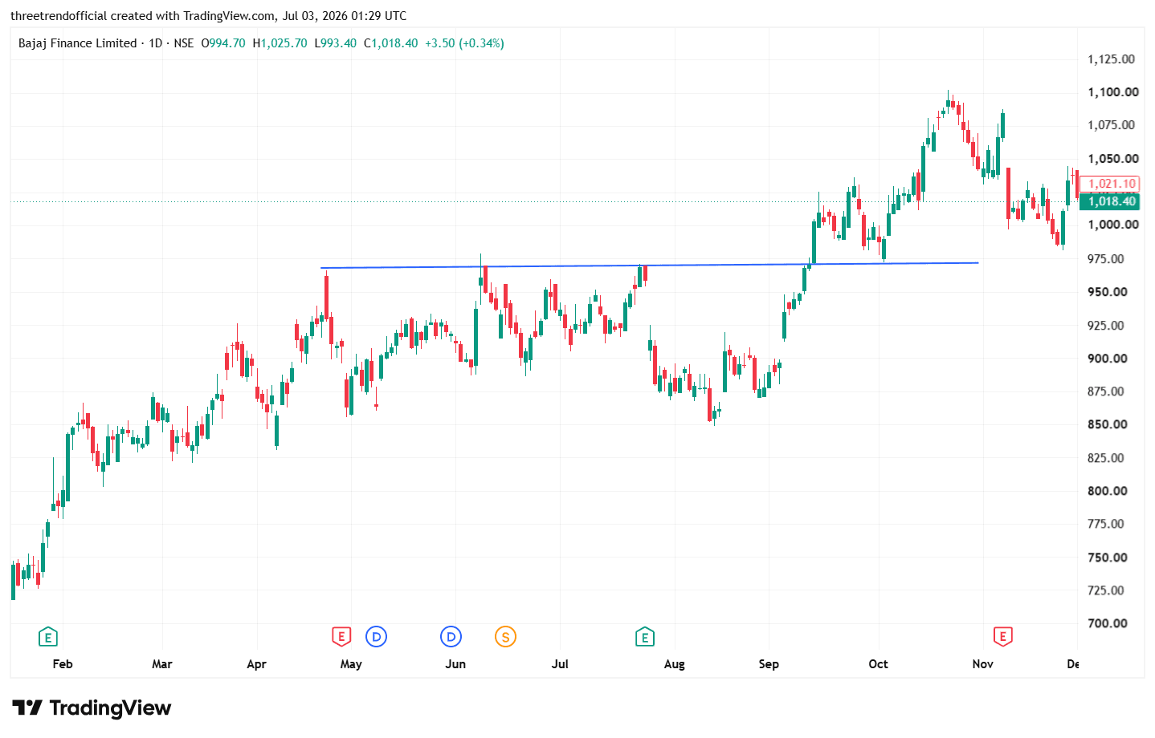The width and height of the screenshot is (1155, 738).
Task: Click the TradingView logo
Action: tap(92, 708)
